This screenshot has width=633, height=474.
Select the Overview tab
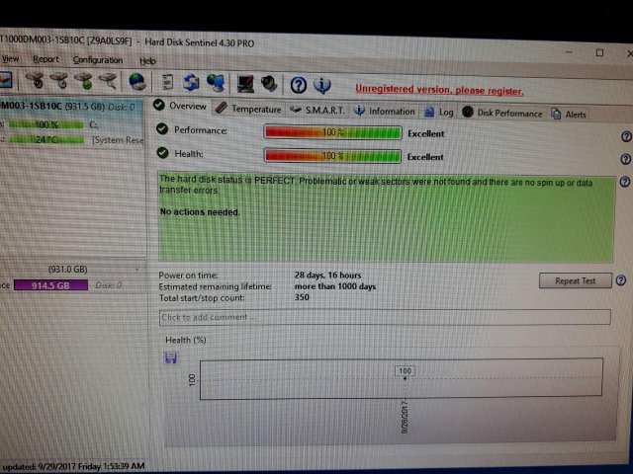[x=180, y=106]
